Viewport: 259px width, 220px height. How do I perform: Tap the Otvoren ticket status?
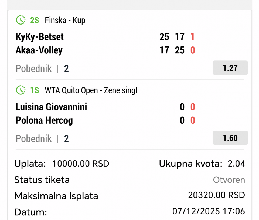(x=229, y=180)
